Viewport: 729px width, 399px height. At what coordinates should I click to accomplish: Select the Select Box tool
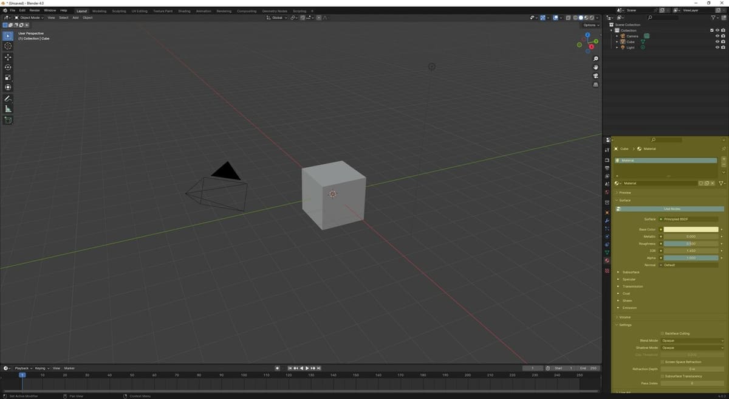8,36
